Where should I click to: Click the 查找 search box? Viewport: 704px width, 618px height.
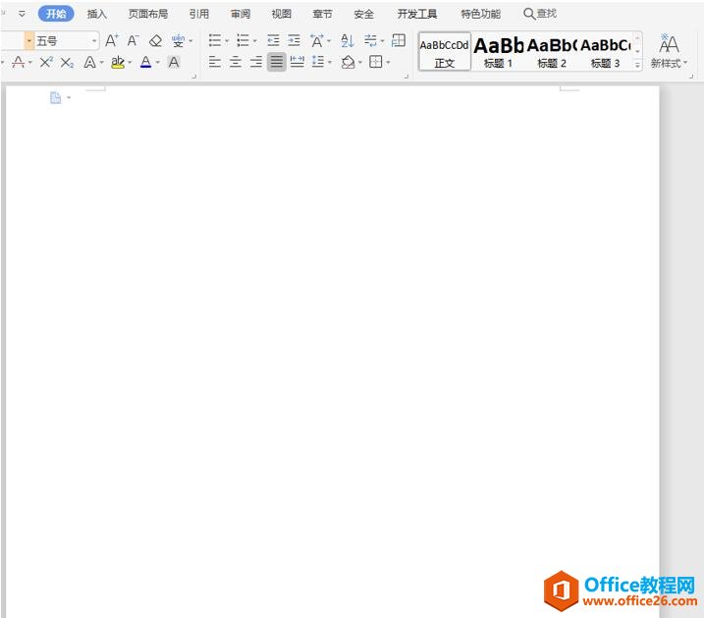(x=540, y=14)
